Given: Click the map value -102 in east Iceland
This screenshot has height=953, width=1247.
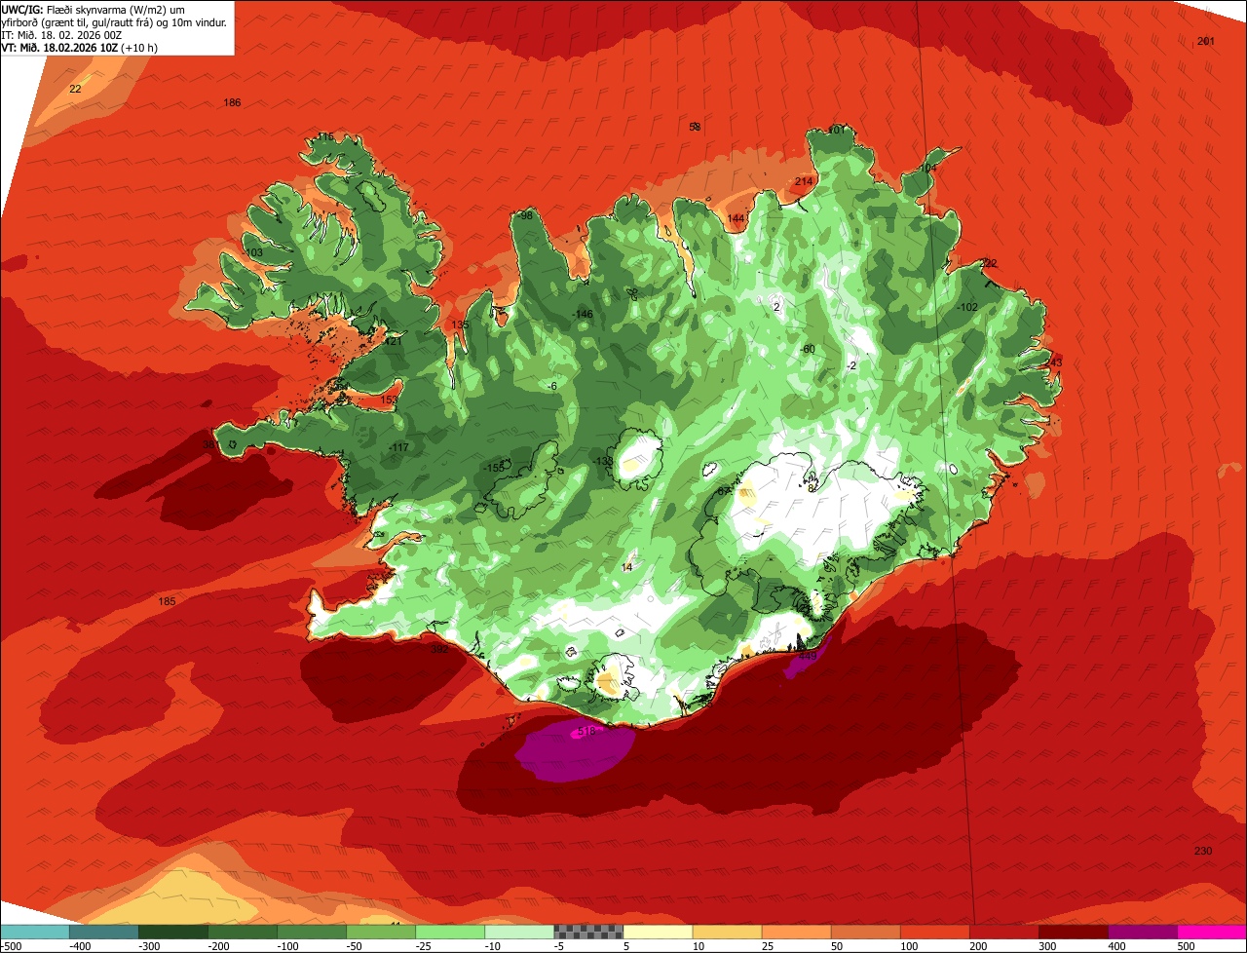Looking at the screenshot, I should click(967, 307).
